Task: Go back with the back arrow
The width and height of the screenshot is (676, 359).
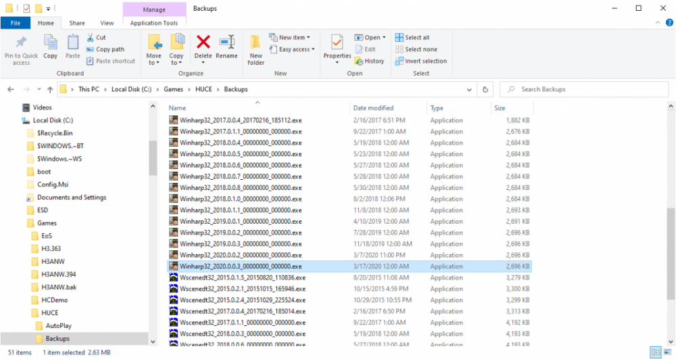Action: pyautogui.click(x=11, y=89)
